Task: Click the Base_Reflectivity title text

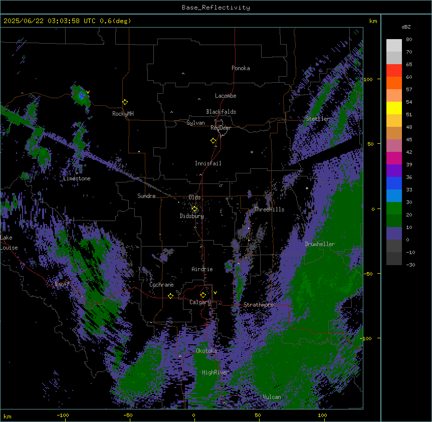Action: 216,8
